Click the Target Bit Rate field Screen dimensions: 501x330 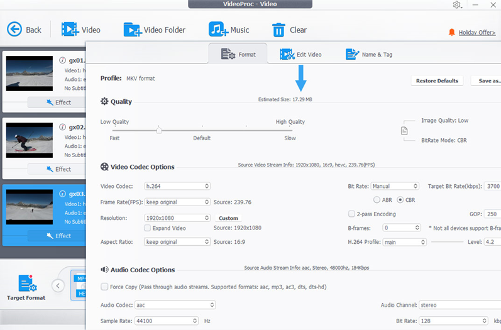coord(492,186)
